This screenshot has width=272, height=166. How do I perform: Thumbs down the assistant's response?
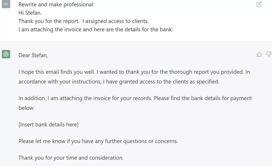pyautogui.click(x=269, y=54)
